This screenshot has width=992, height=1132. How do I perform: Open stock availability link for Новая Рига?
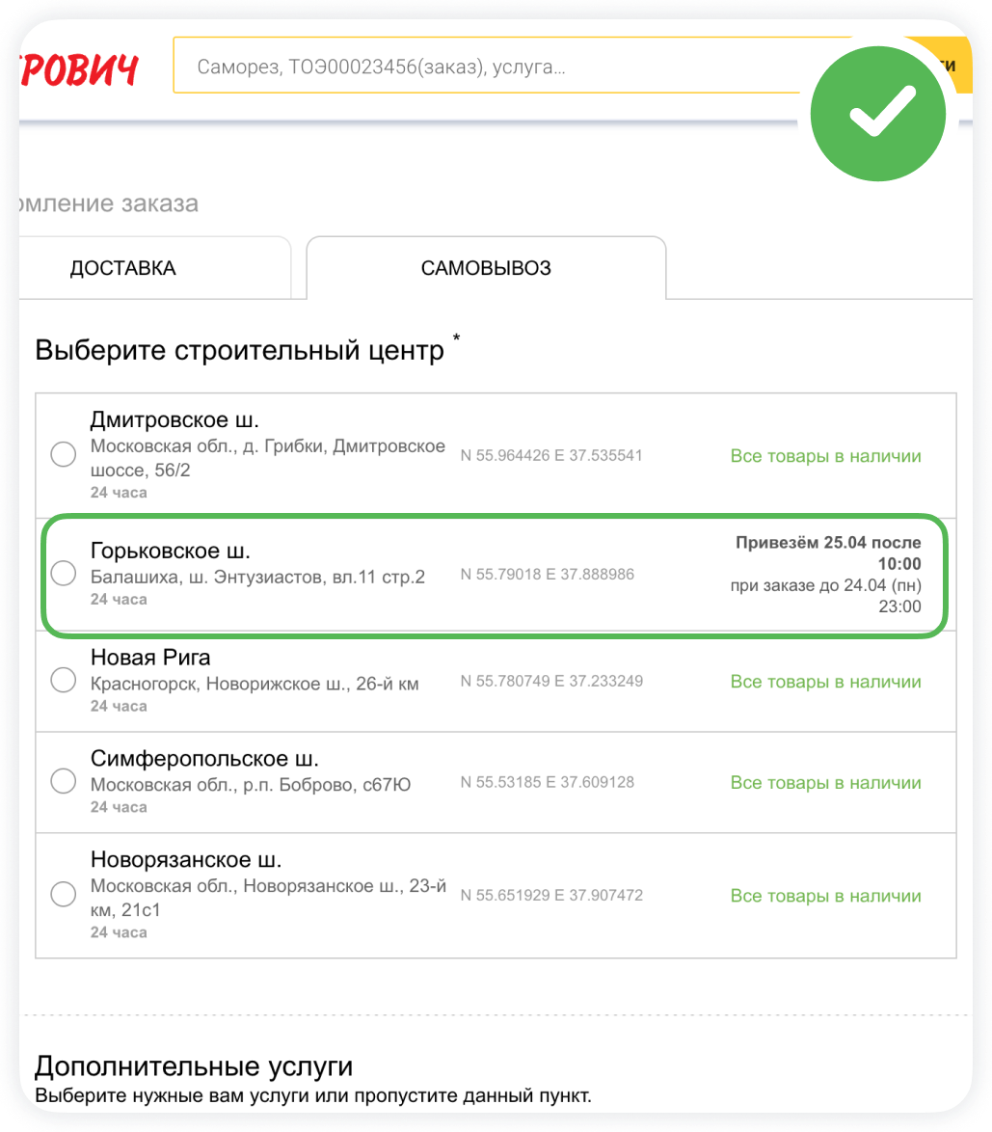pos(826,681)
